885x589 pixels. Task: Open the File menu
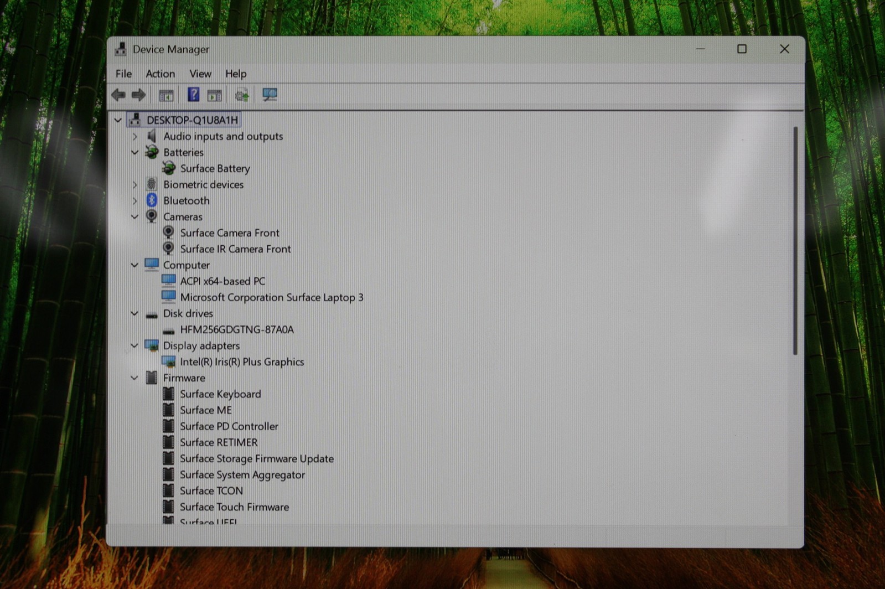click(x=123, y=74)
